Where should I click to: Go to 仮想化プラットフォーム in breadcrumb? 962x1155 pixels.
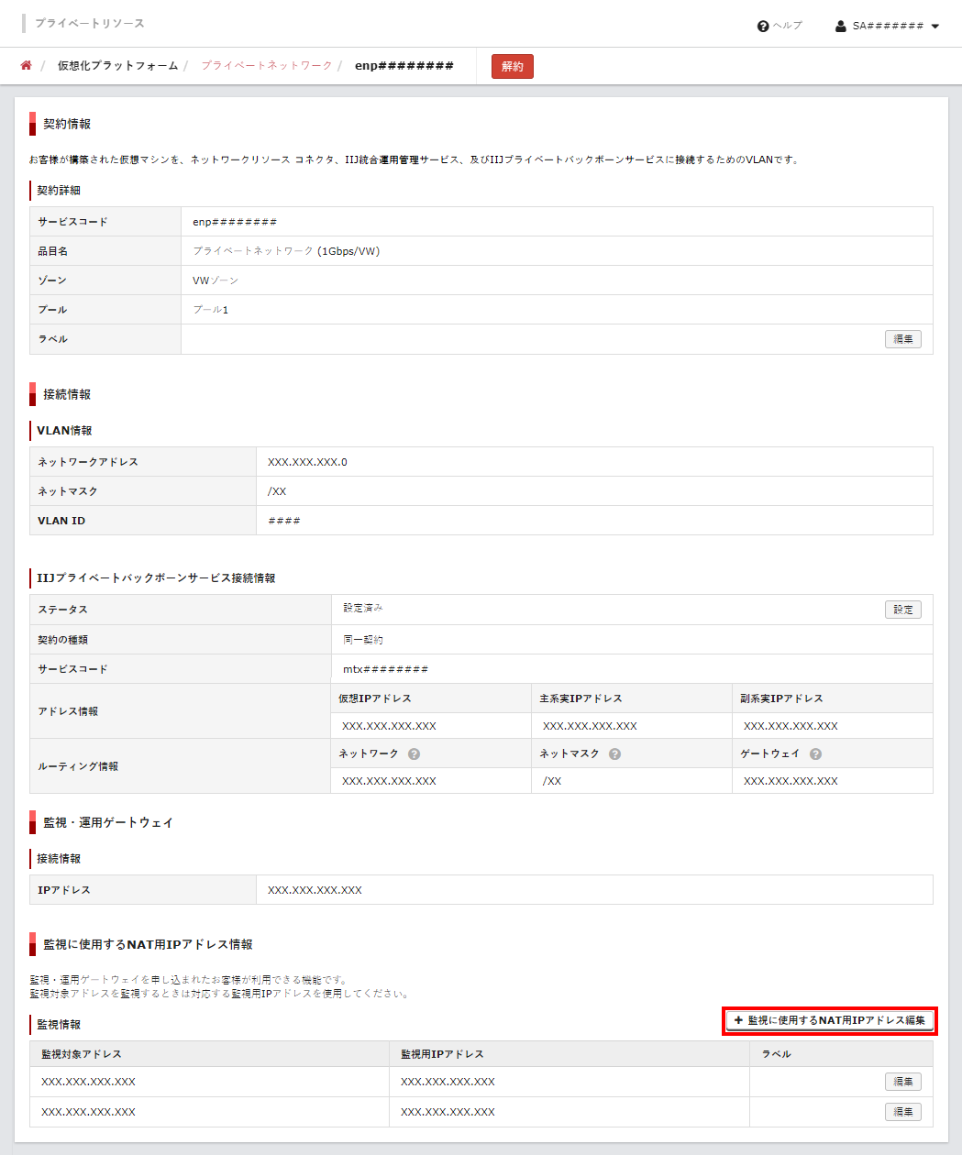tap(117, 66)
